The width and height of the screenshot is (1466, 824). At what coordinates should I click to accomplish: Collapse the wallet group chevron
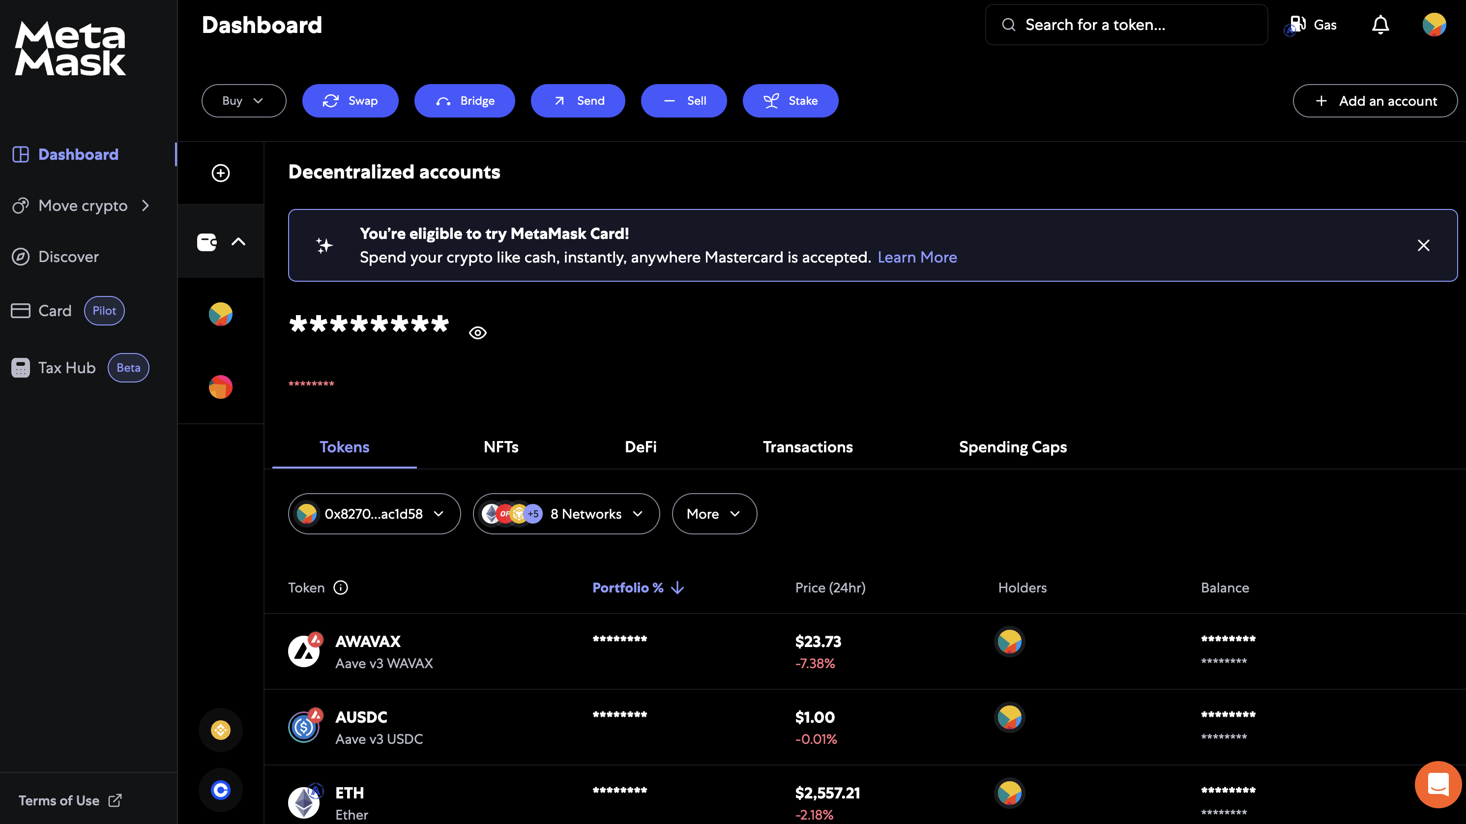(238, 242)
